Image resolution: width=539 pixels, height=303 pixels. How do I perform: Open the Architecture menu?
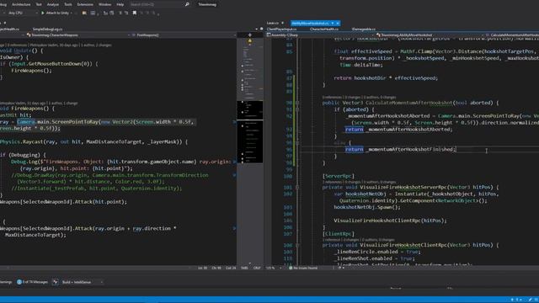(21, 4)
